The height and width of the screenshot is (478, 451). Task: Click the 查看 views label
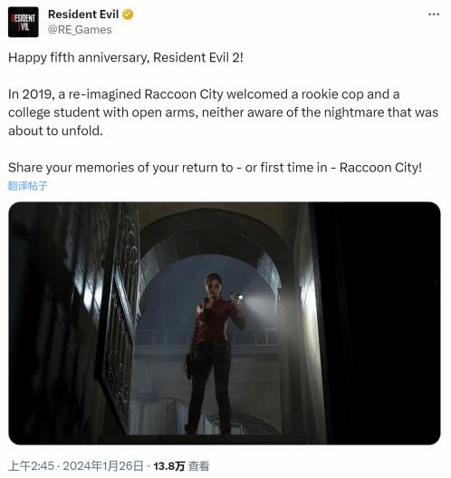198,466
